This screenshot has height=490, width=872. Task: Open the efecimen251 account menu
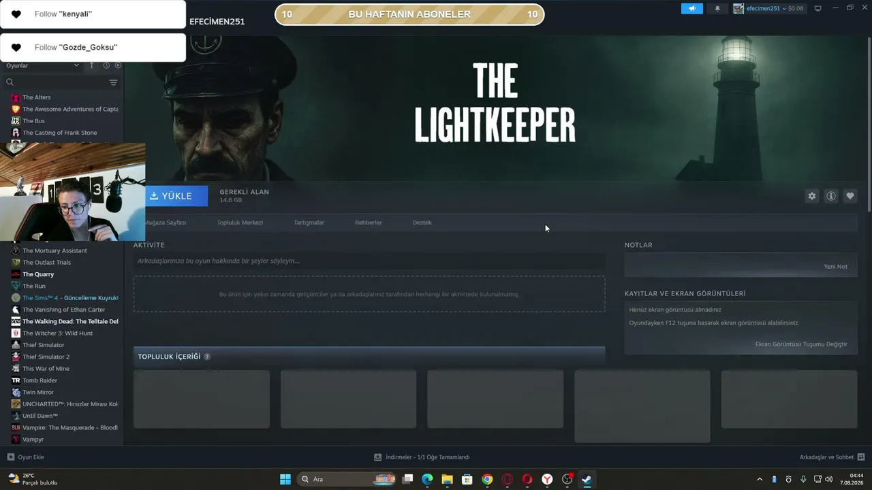tap(768, 9)
